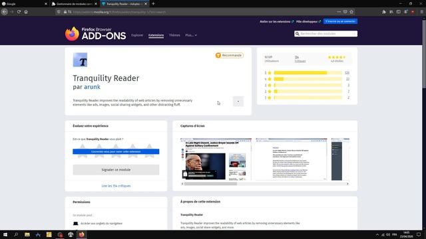
Task: Click the magnifier icon in add-ons search
Action: [x=298, y=34]
